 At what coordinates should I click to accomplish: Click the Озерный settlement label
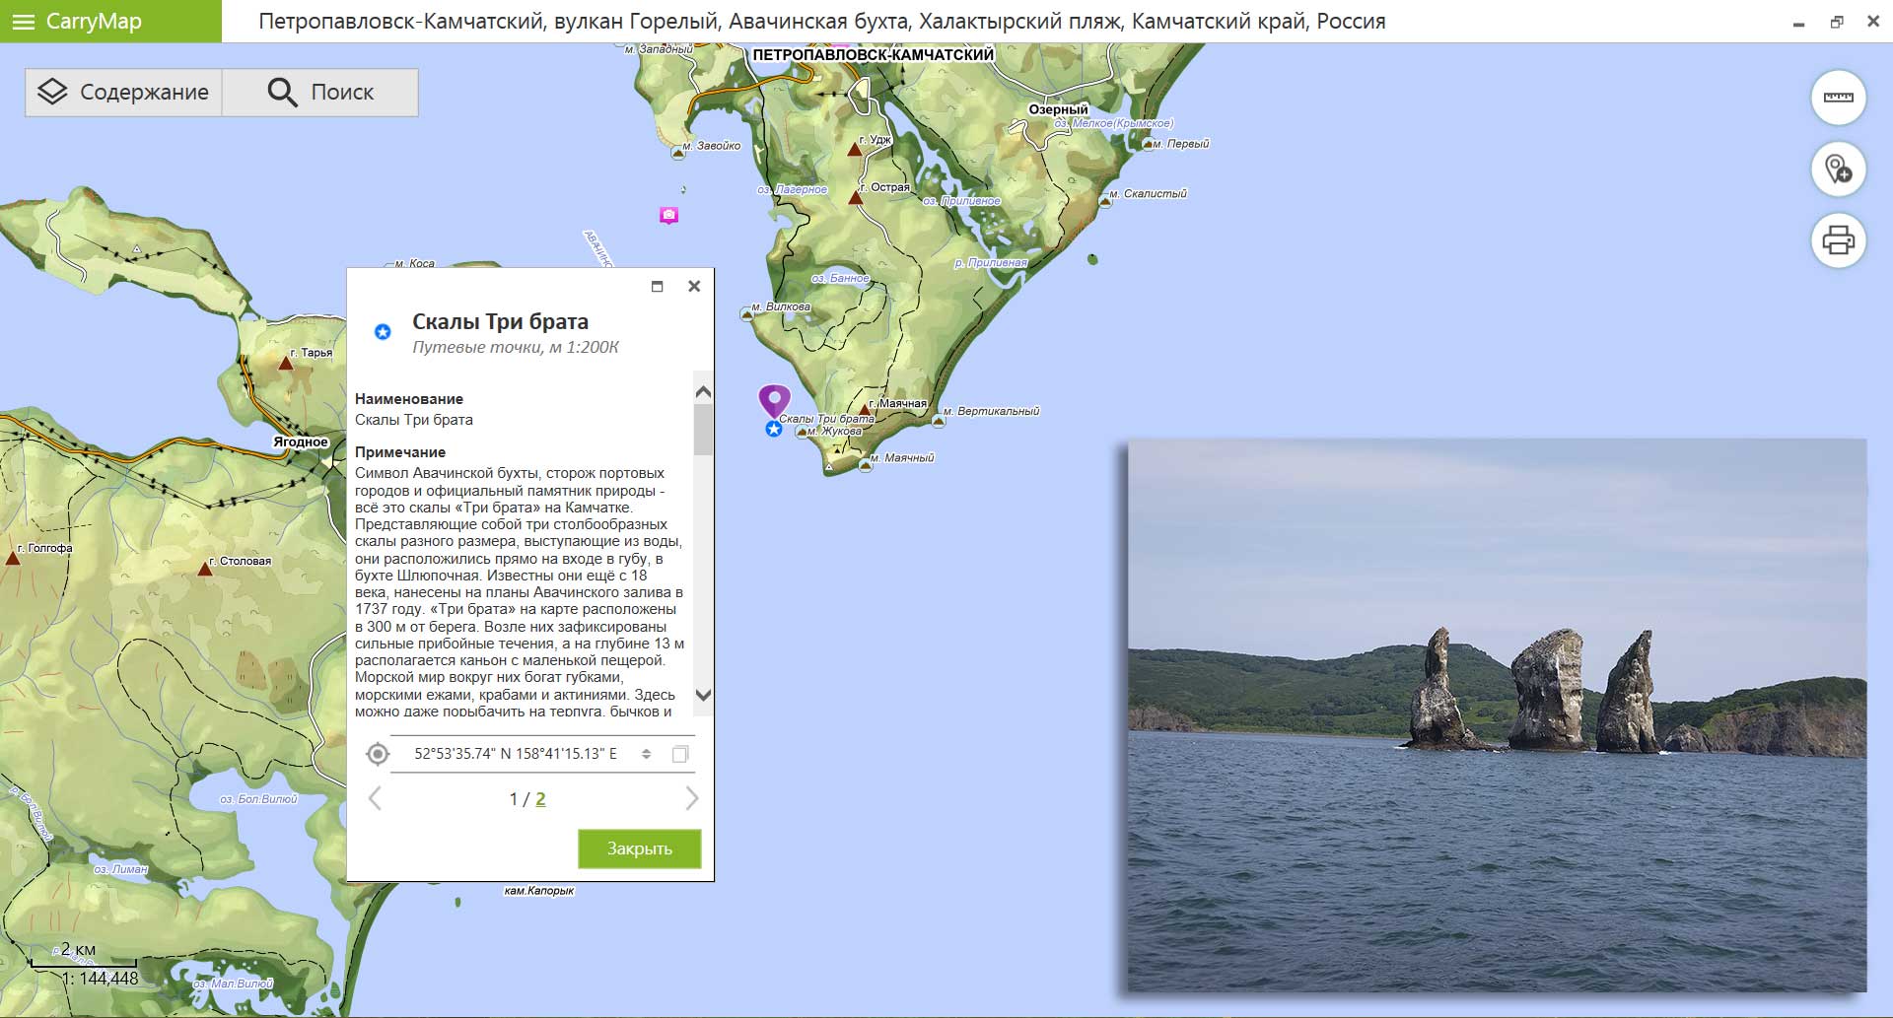pyautogui.click(x=1058, y=109)
